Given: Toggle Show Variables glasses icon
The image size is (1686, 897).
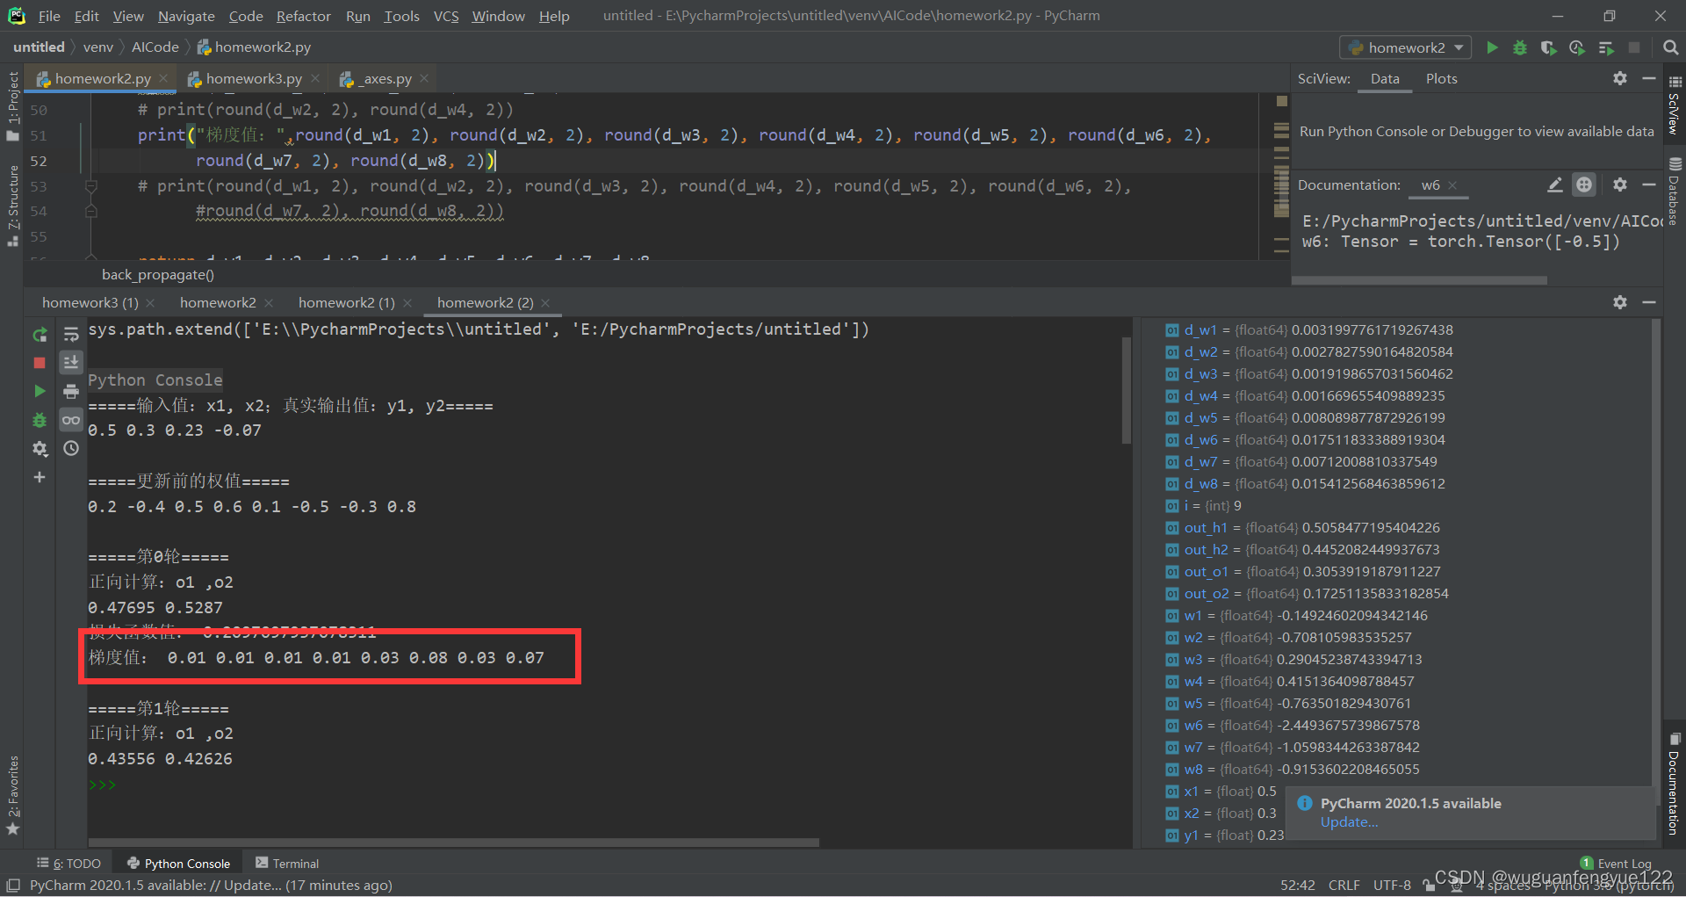Looking at the screenshot, I should coord(71,420).
